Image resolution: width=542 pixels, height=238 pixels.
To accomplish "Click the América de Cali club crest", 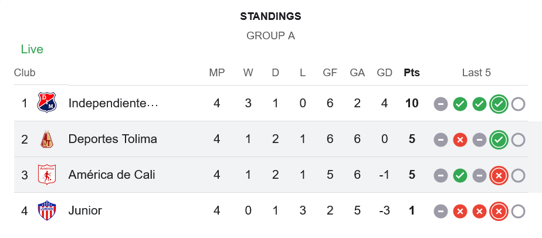I will click(47, 175).
